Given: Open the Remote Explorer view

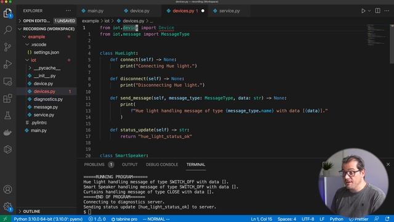Looking at the screenshot, I should click(7, 81).
